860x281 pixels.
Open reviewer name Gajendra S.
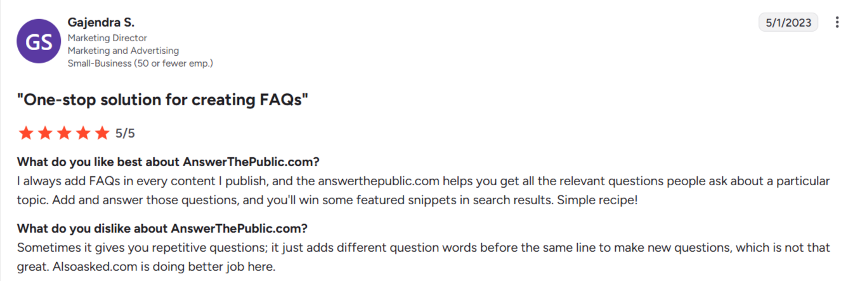pyautogui.click(x=101, y=23)
